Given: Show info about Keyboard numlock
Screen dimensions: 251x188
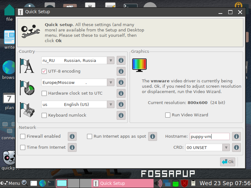Looking at the screenshot, I should [121, 115].
